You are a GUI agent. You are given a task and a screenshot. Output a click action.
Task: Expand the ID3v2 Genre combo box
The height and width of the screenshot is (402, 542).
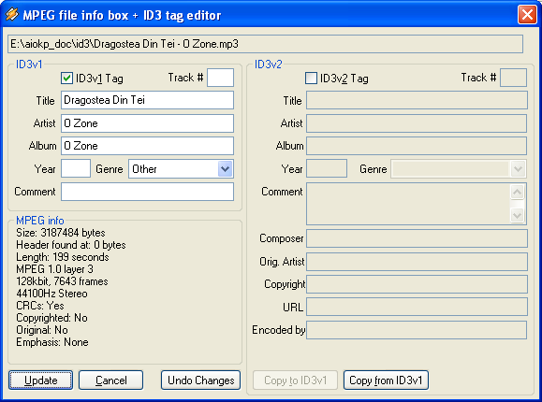tap(518, 169)
